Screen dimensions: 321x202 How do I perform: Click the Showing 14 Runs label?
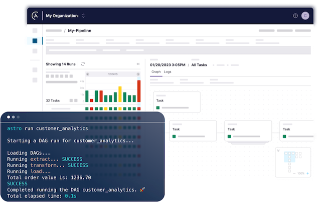61,64
